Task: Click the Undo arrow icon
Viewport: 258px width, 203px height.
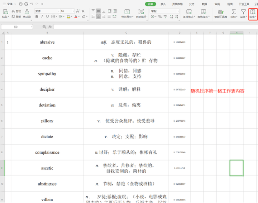Action: point(32,4)
